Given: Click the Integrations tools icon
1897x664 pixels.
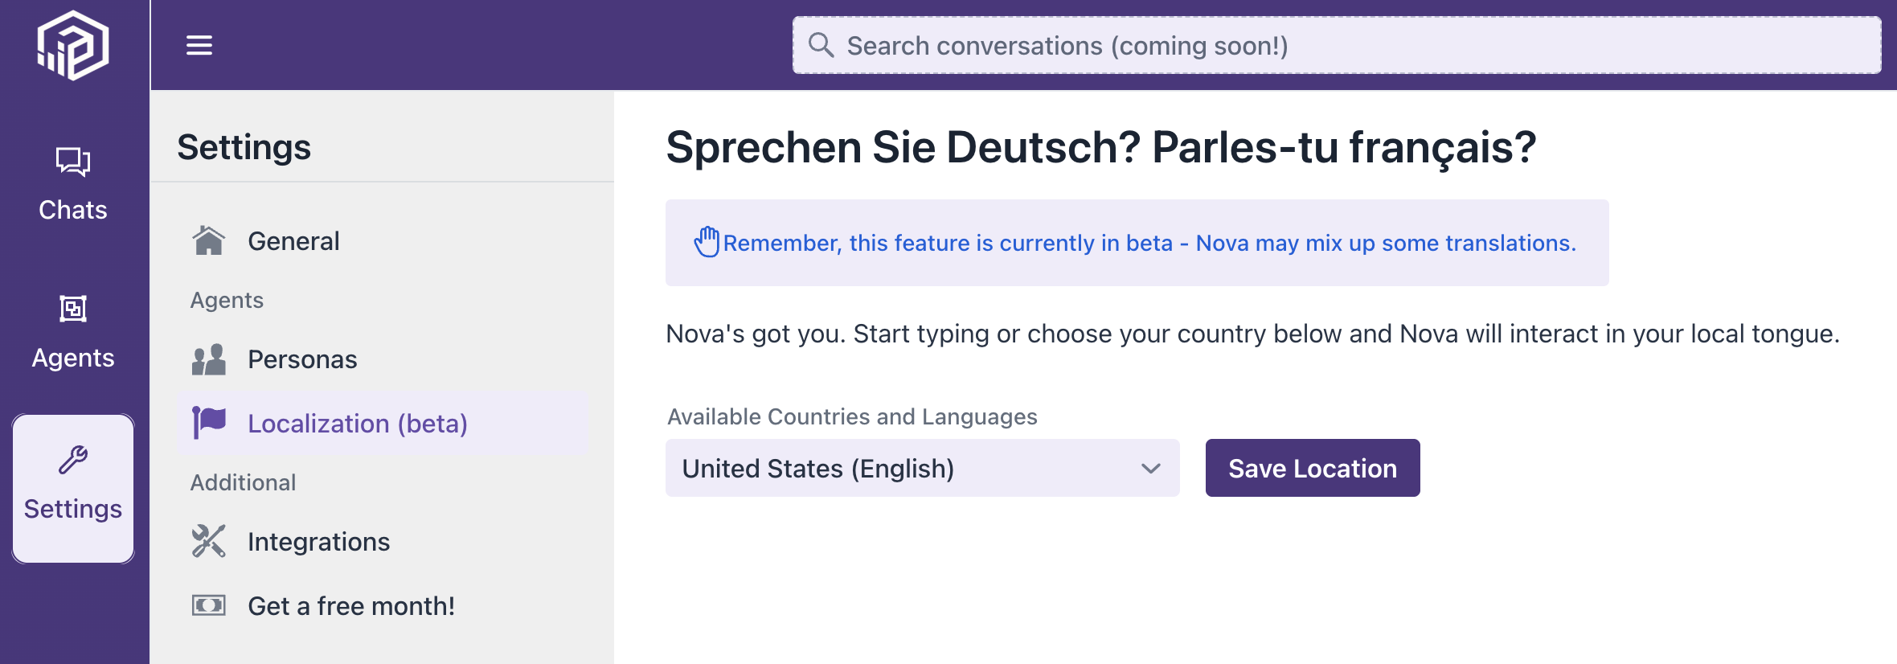Looking at the screenshot, I should tap(209, 541).
